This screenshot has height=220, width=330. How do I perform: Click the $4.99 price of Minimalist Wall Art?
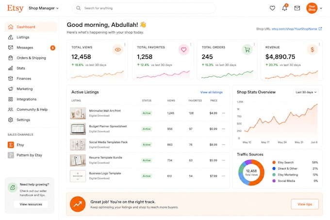point(213,113)
